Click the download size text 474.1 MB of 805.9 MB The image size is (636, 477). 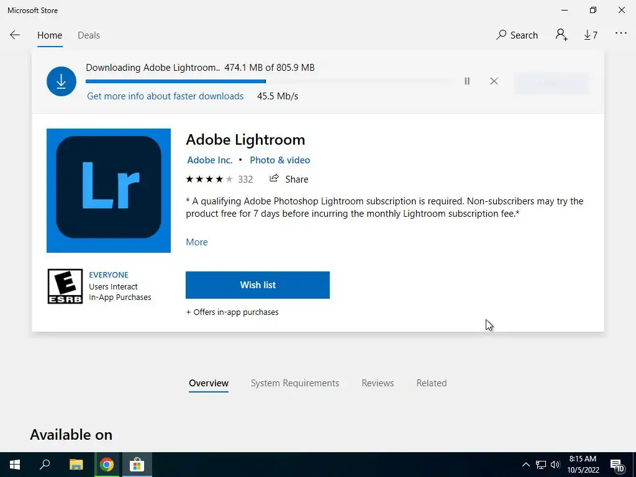pyautogui.click(x=270, y=68)
